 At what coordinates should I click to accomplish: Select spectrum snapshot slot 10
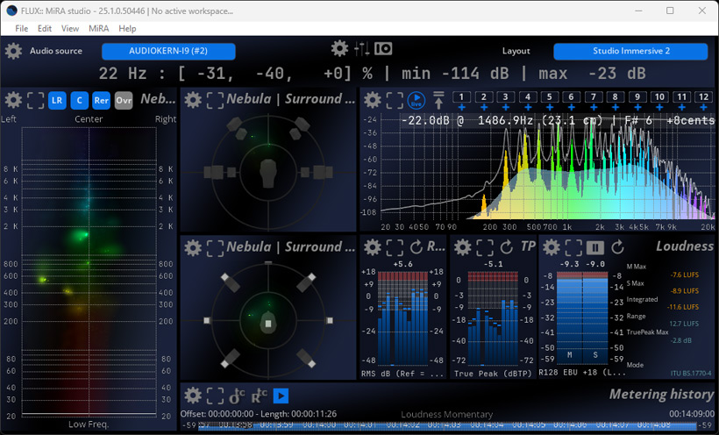click(x=659, y=96)
